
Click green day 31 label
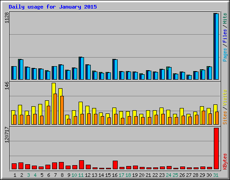(x=216, y=175)
